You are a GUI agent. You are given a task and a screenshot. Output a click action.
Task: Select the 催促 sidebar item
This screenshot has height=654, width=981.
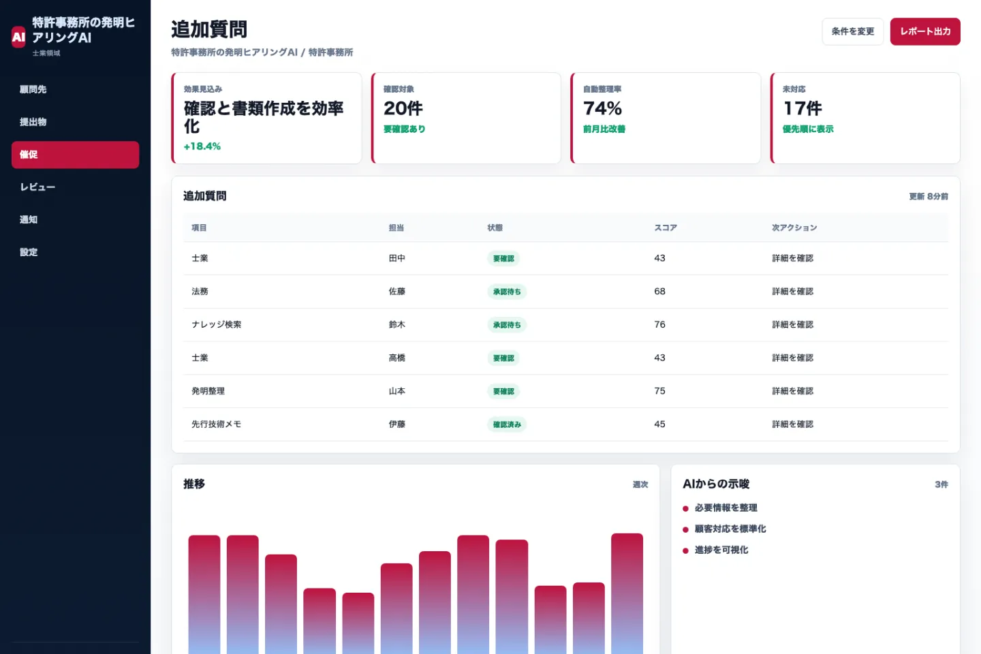click(75, 155)
